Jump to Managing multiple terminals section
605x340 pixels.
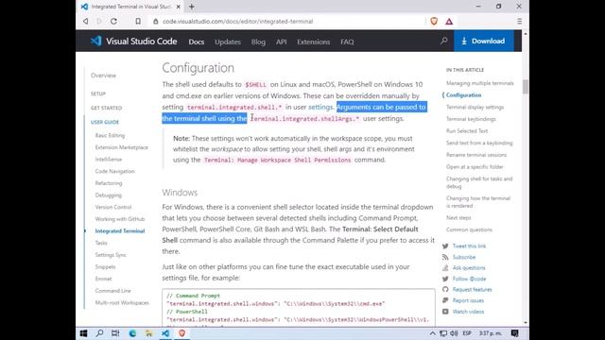coord(480,83)
